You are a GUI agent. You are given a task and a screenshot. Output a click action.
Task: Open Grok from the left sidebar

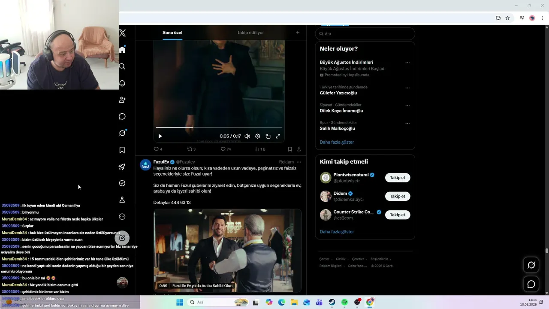(x=122, y=133)
